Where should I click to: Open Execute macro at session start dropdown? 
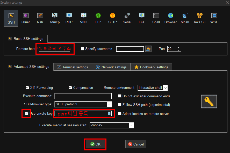pyautogui.click(x=131, y=125)
